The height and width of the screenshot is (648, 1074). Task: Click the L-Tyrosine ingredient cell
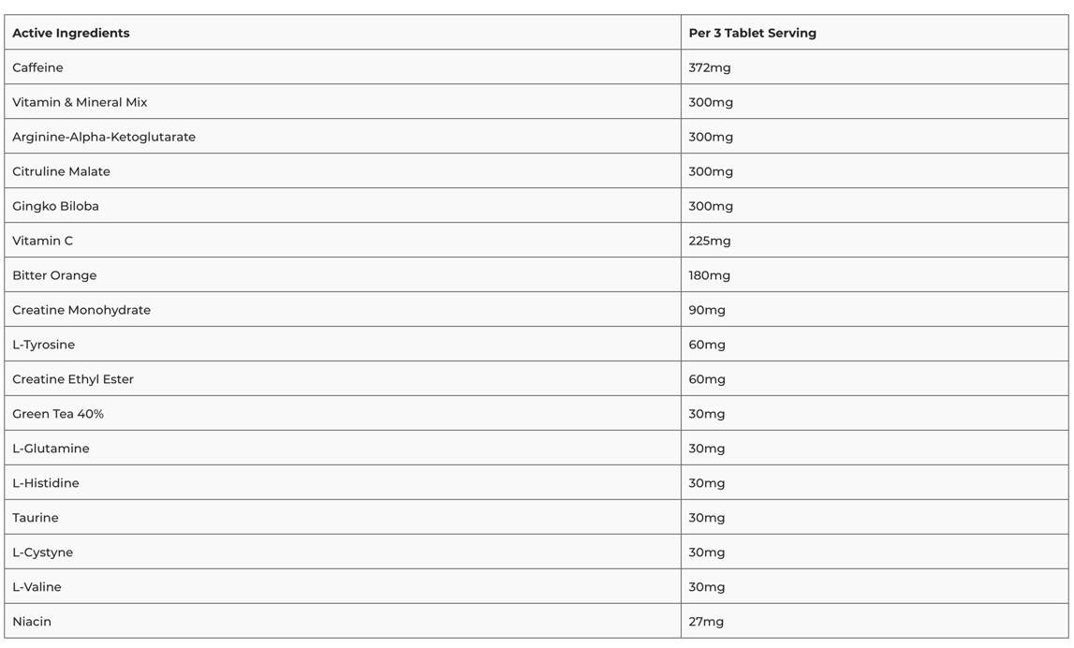coord(343,344)
